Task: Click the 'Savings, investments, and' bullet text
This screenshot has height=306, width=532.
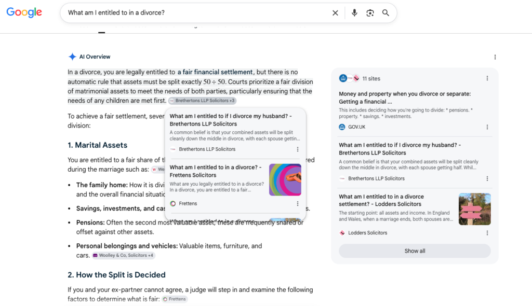Action: click(115, 208)
